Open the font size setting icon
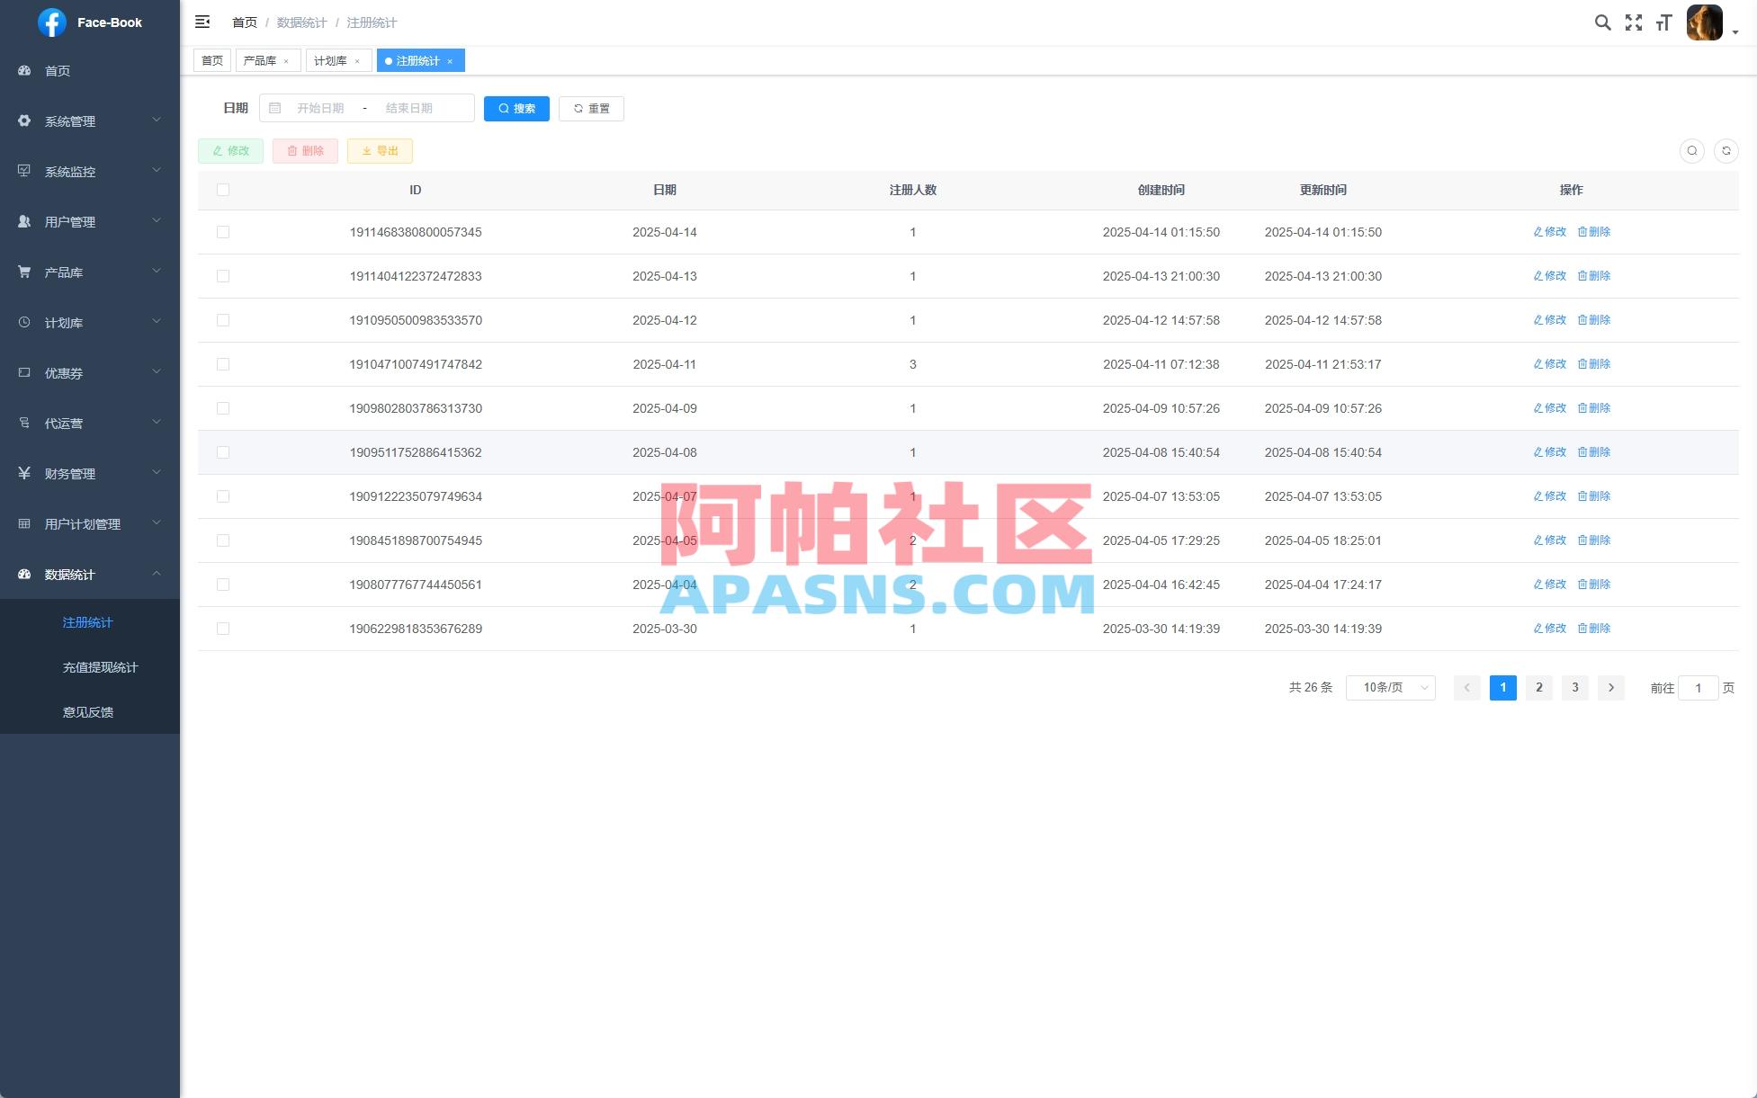 1664,22
